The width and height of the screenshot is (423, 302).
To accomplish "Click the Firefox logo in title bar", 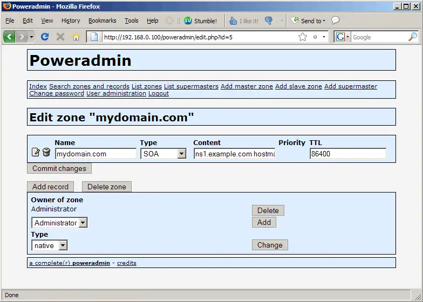I will (6, 6).
